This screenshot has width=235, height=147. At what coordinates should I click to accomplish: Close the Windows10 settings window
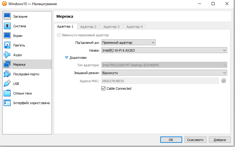227,4
